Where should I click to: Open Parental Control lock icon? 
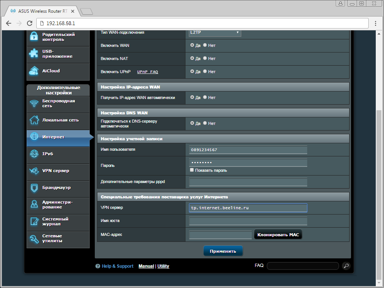pos(34,36)
